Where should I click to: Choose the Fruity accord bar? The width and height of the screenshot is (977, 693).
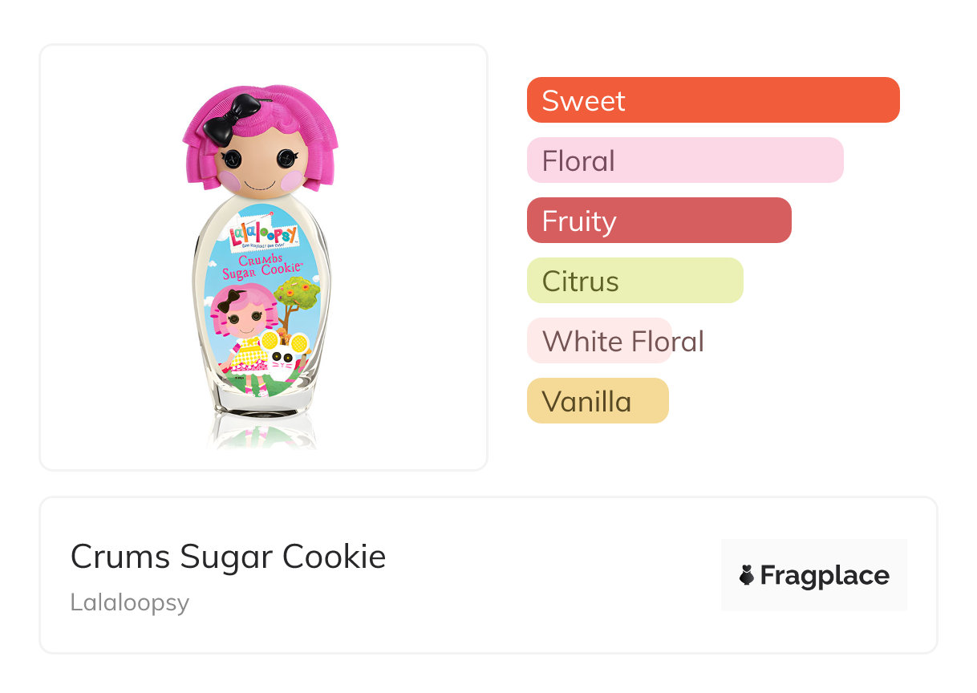659,221
